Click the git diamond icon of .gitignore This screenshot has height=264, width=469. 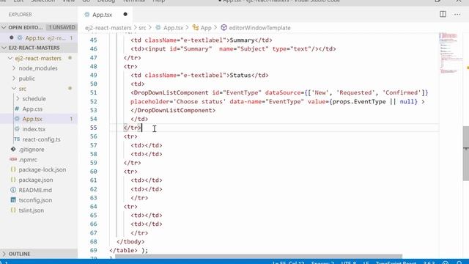[x=13, y=149]
